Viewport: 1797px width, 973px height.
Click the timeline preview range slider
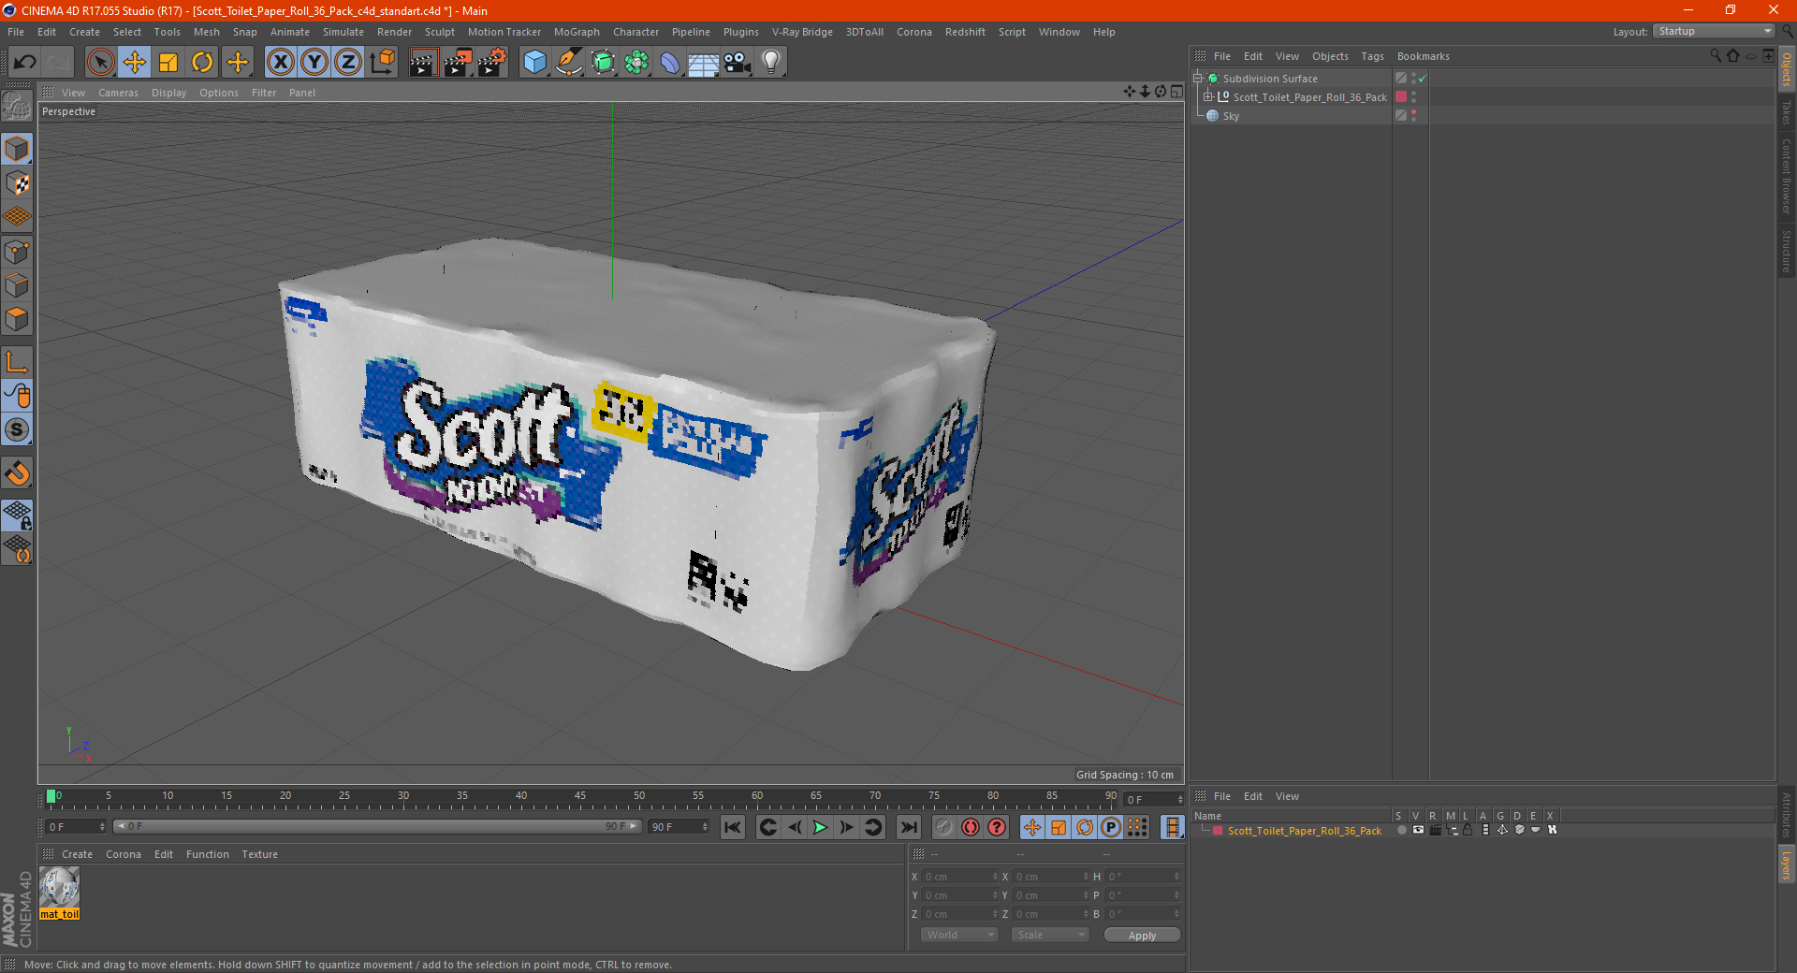point(377,826)
